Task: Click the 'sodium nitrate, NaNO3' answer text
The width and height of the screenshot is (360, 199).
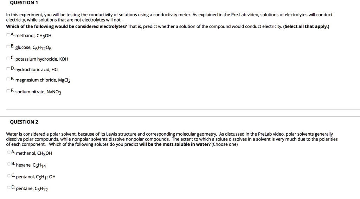Action: click(38, 92)
